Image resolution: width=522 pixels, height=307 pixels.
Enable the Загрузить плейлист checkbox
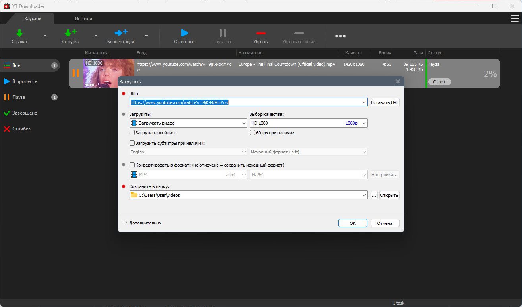click(132, 133)
